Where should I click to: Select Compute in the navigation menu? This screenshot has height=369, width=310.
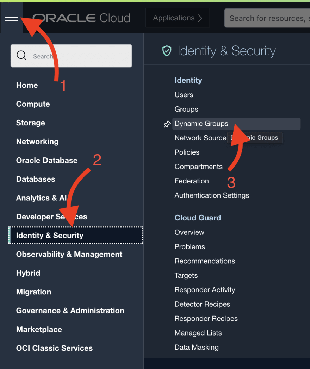tap(33, 104)
